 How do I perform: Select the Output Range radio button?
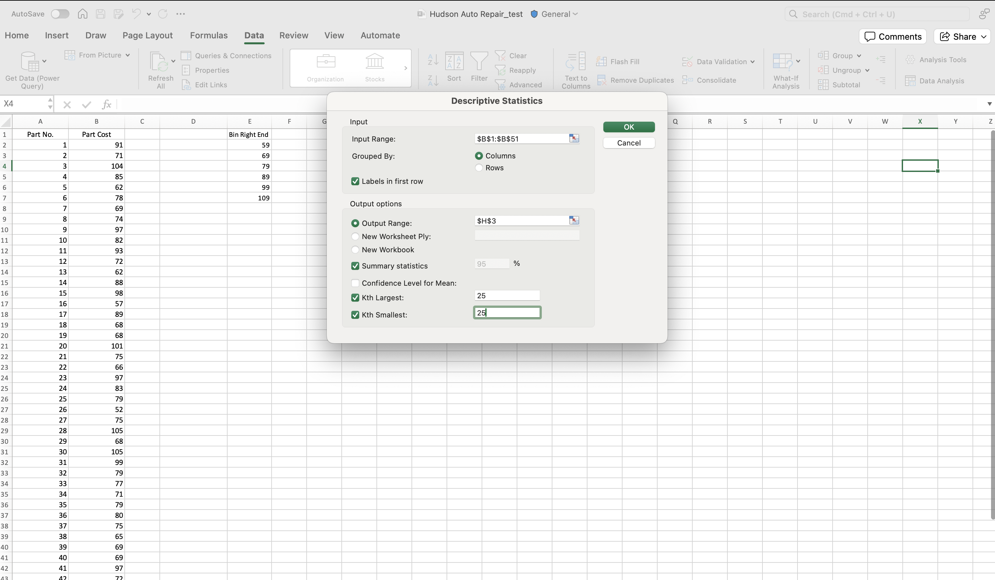355,223
